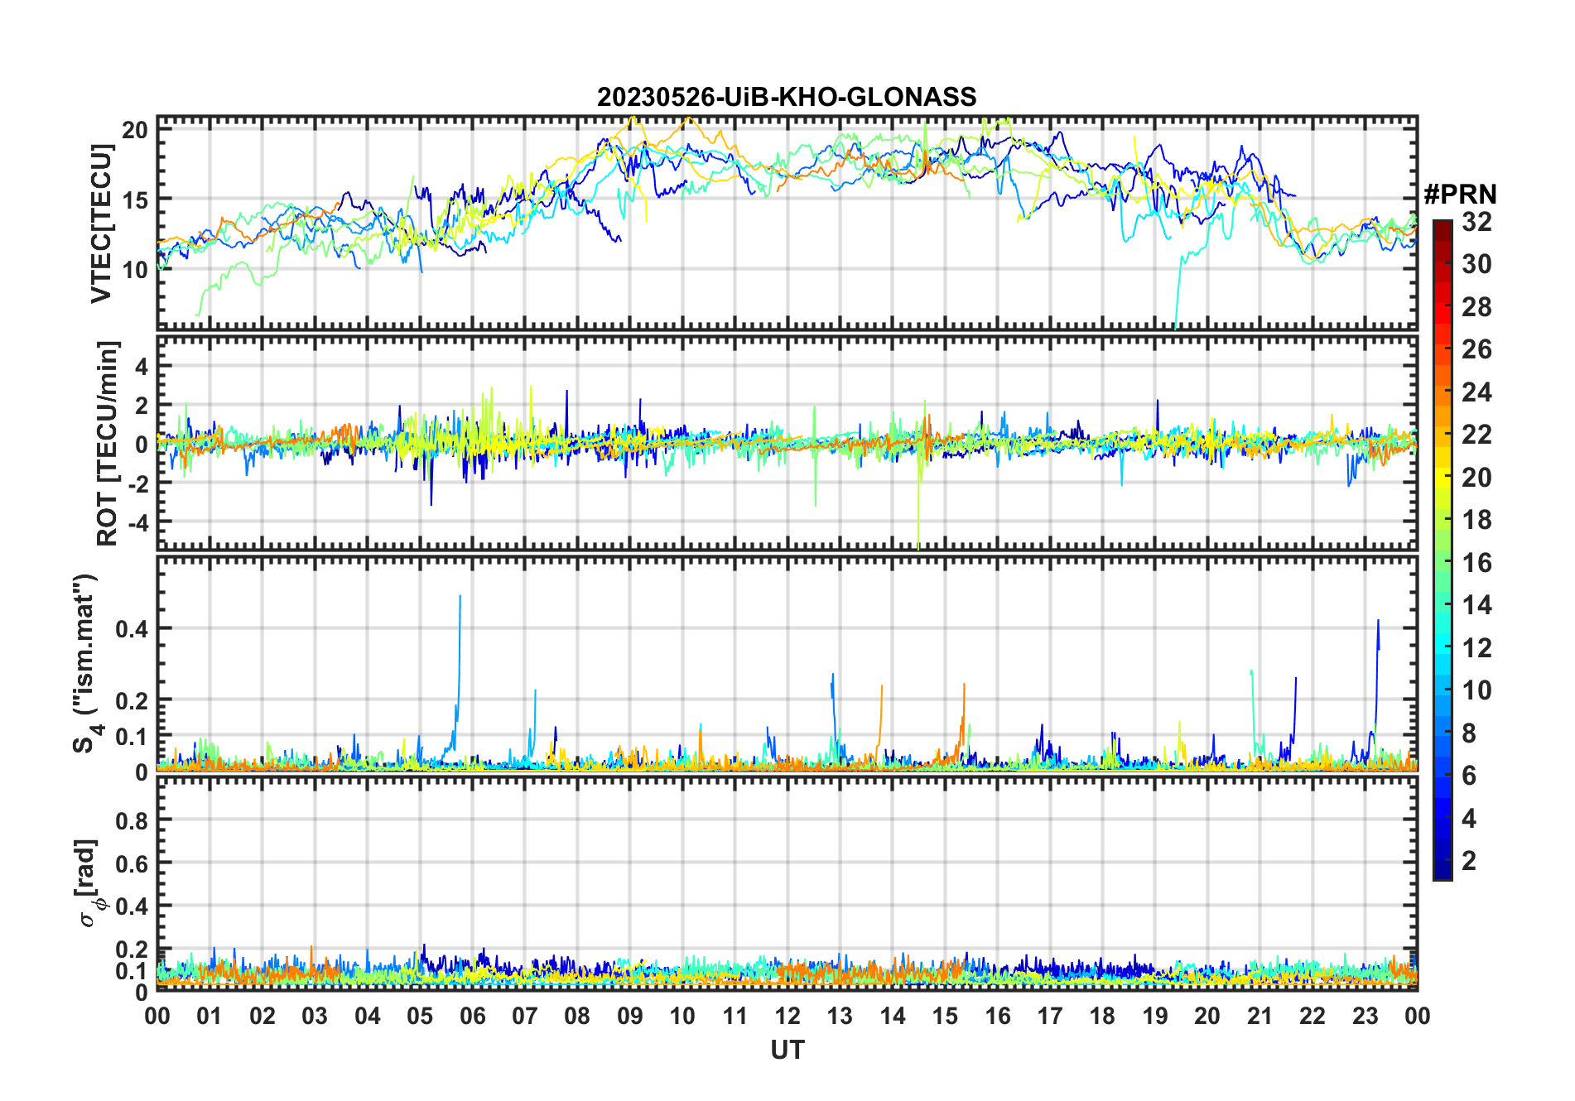Click colorbar tick label 2
1575x1101 pixels.
pyautogui.click(x=1469, y=861)
